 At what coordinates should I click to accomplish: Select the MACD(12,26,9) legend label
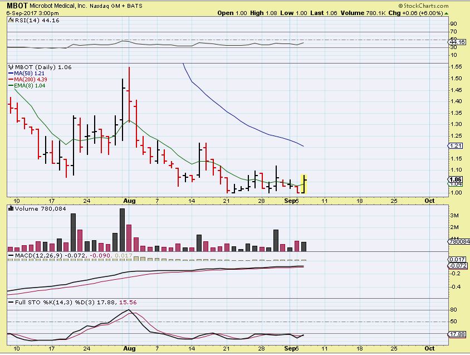point(38,255)
